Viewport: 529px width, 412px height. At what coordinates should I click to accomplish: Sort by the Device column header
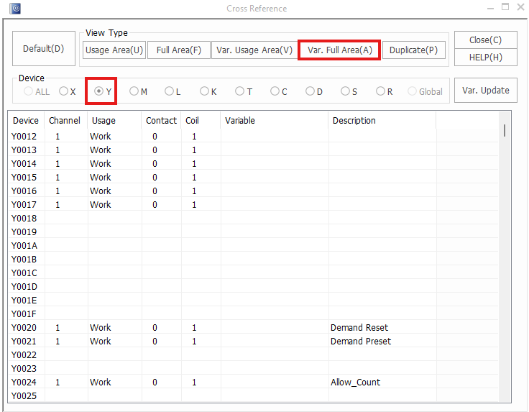click(x=26, y=121)
